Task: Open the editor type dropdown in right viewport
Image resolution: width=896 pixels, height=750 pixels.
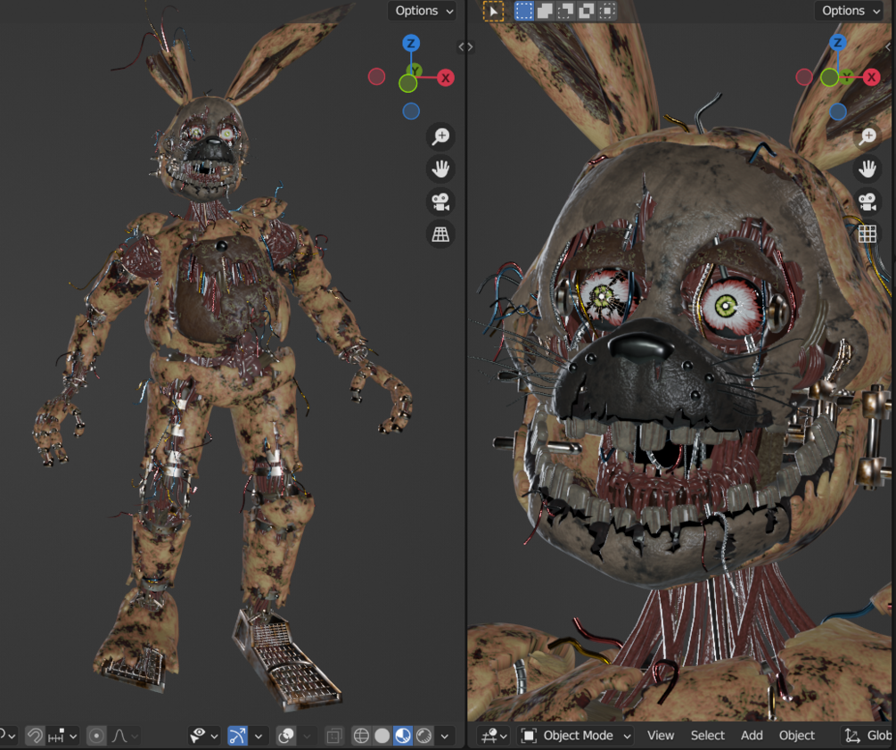Action: tap(493, 736)
